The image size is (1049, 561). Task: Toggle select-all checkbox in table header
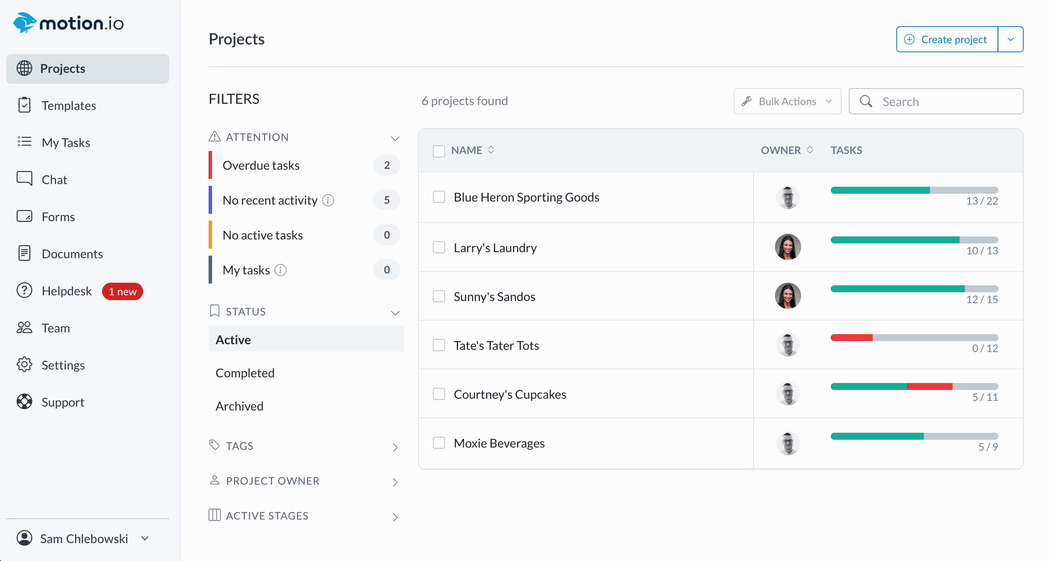(439, 151)
